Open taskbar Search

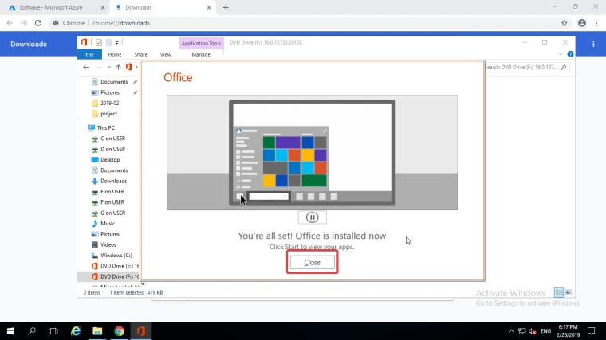point(32,331)
